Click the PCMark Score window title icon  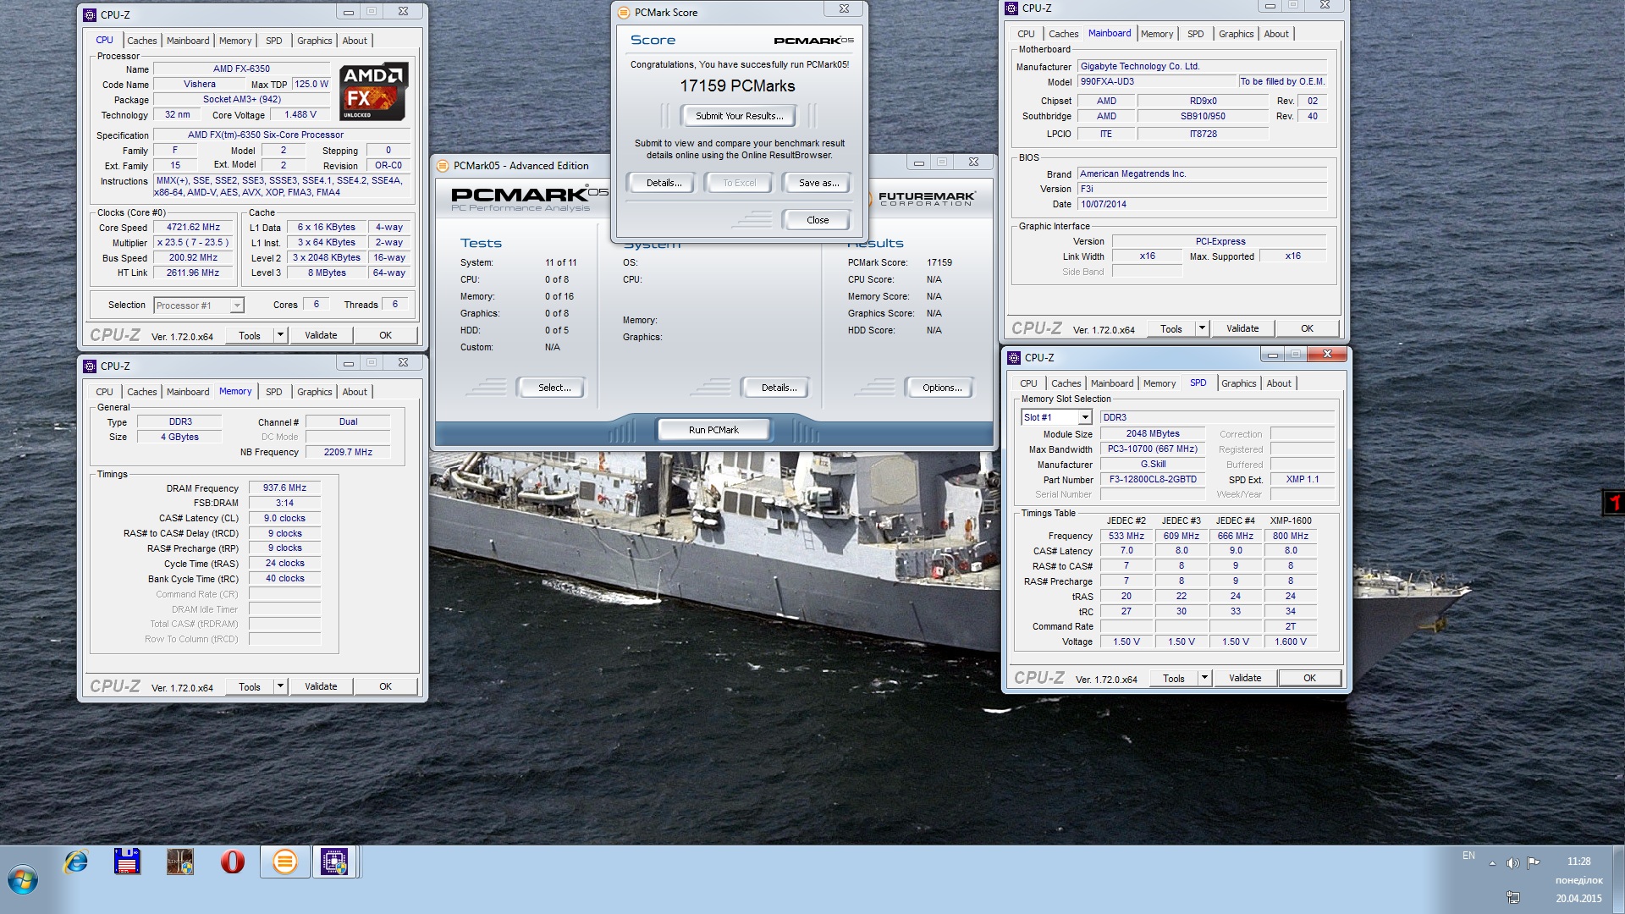click(624, 12)
